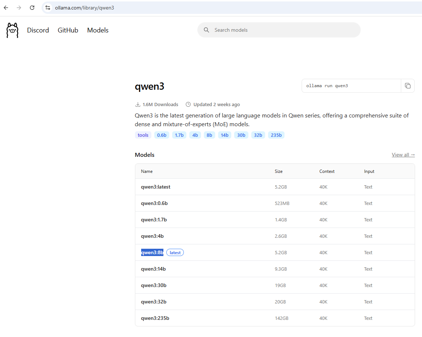Open the qwen3:235b model row
422x337 pixels.
pyautogui.click(x=155, y=318)
